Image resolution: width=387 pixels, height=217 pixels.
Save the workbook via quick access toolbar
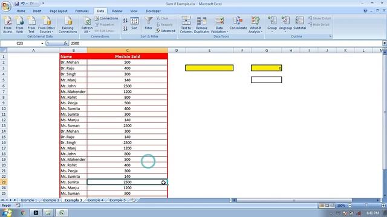(x=16, y=4)
